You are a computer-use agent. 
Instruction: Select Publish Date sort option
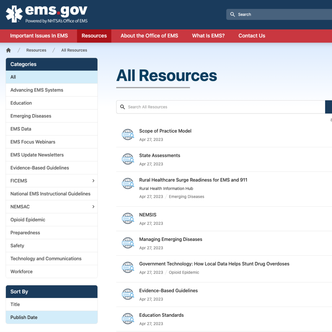click(24, 317)
